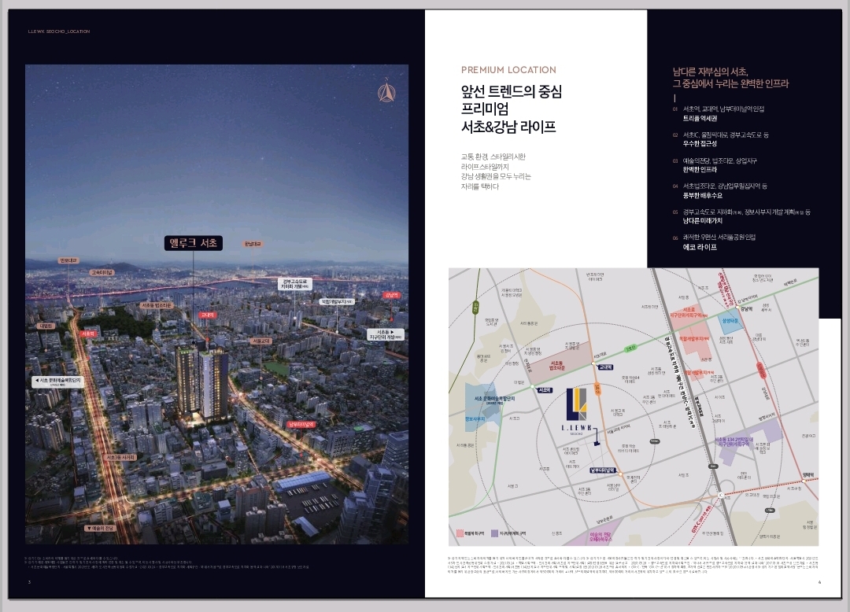Click the 교대역 station tag on the map
The image size is (850, 612).
coord(605,367)
